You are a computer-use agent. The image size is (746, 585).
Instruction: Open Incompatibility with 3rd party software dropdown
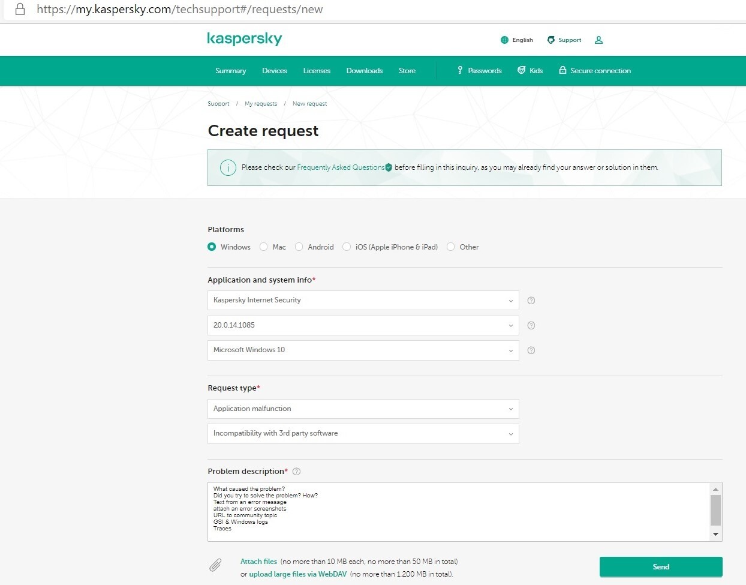tap(363, 434)
